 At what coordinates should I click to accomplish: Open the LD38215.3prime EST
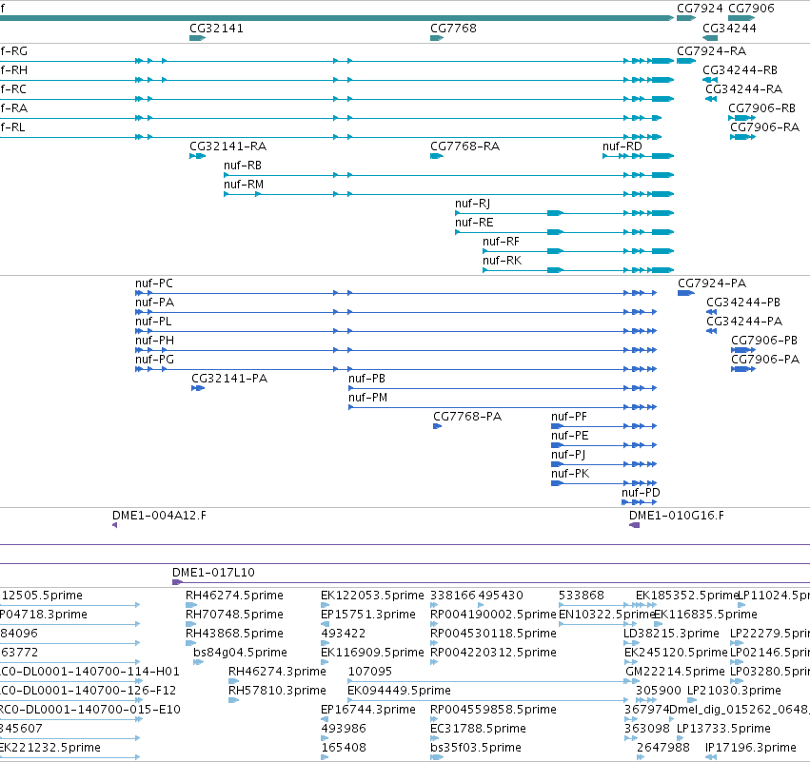pyautogui.click(x=671, y=634)
